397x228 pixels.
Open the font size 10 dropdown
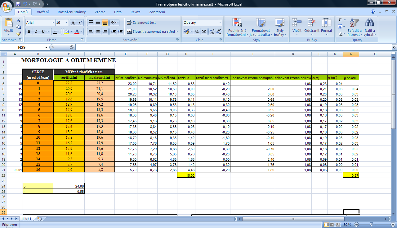coord(66,23)
